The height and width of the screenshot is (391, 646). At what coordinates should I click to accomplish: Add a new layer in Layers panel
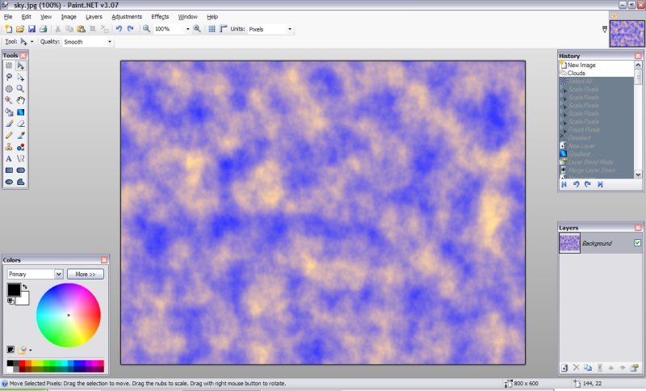(x=564, y=368)
